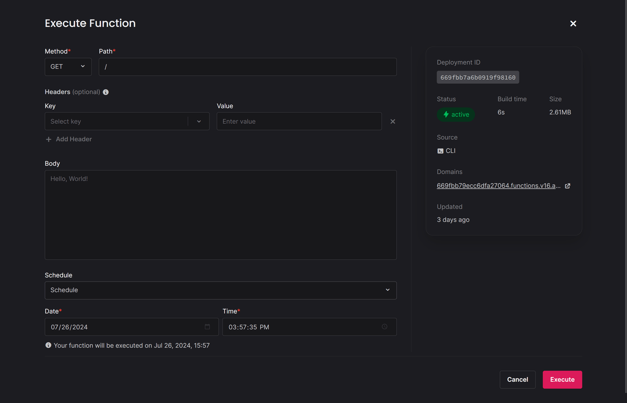Open the clock icon in Time field
The image size is (627, 403).
(x=385, y=327)
